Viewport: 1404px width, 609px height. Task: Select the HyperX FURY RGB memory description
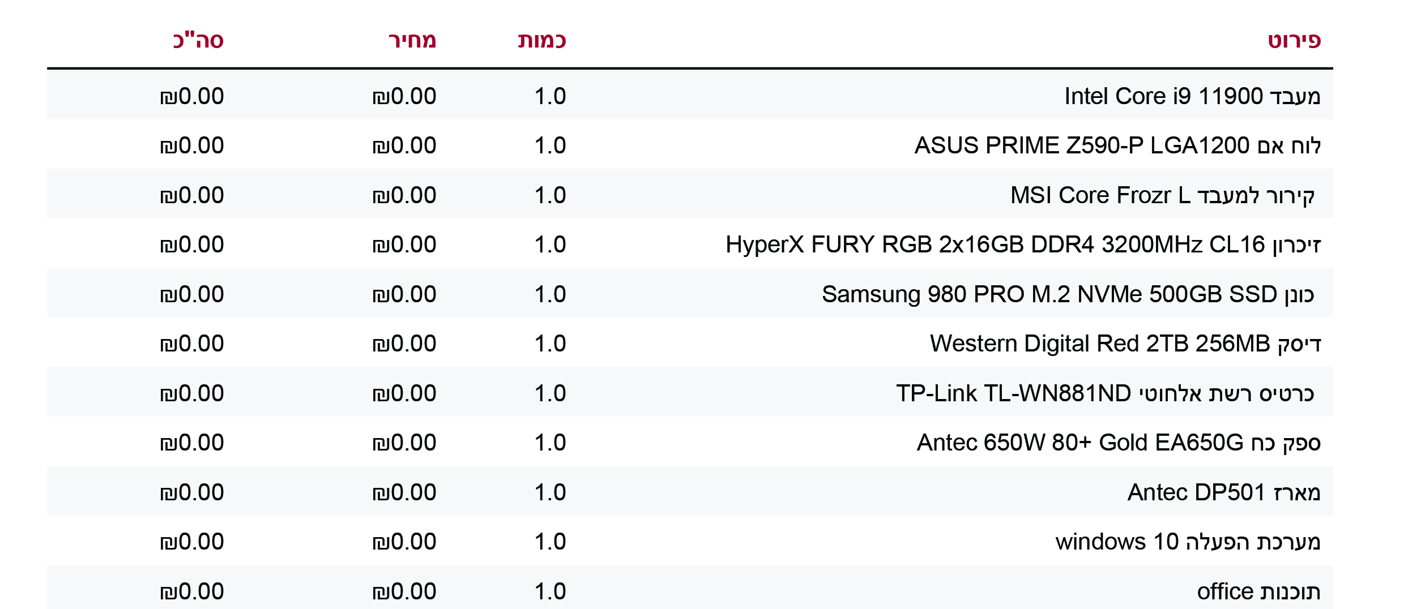point(1023,245)
